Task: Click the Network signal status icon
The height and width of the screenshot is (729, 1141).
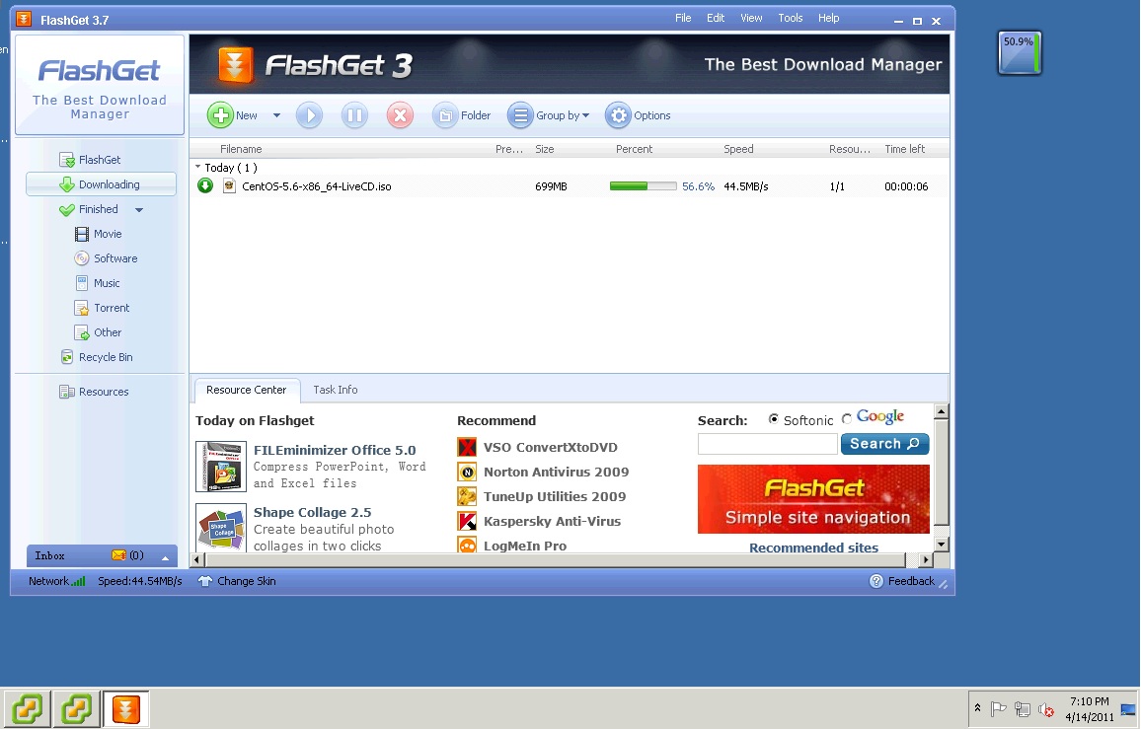Action: tap(79, 581)
